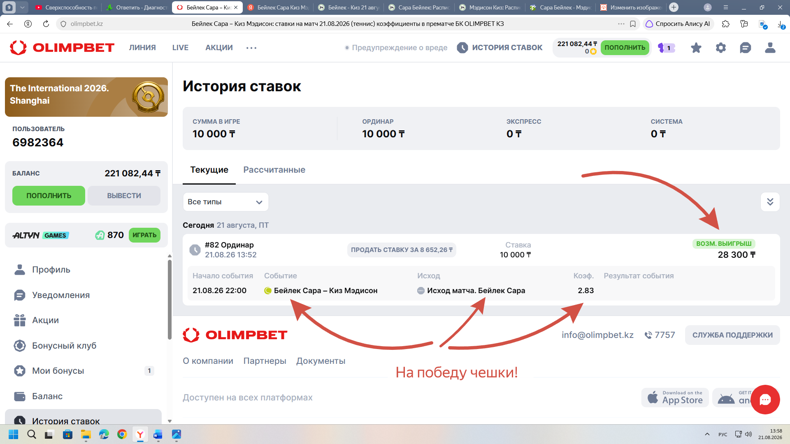The width and height of the screenshot is (790, 444).
Task: Open File Explorer from the taskbar
Action: 86,434
